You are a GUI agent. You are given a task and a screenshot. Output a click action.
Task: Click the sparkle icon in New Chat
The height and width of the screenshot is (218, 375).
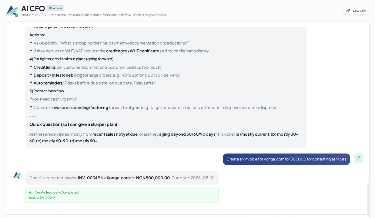click(x=348, y=11)
